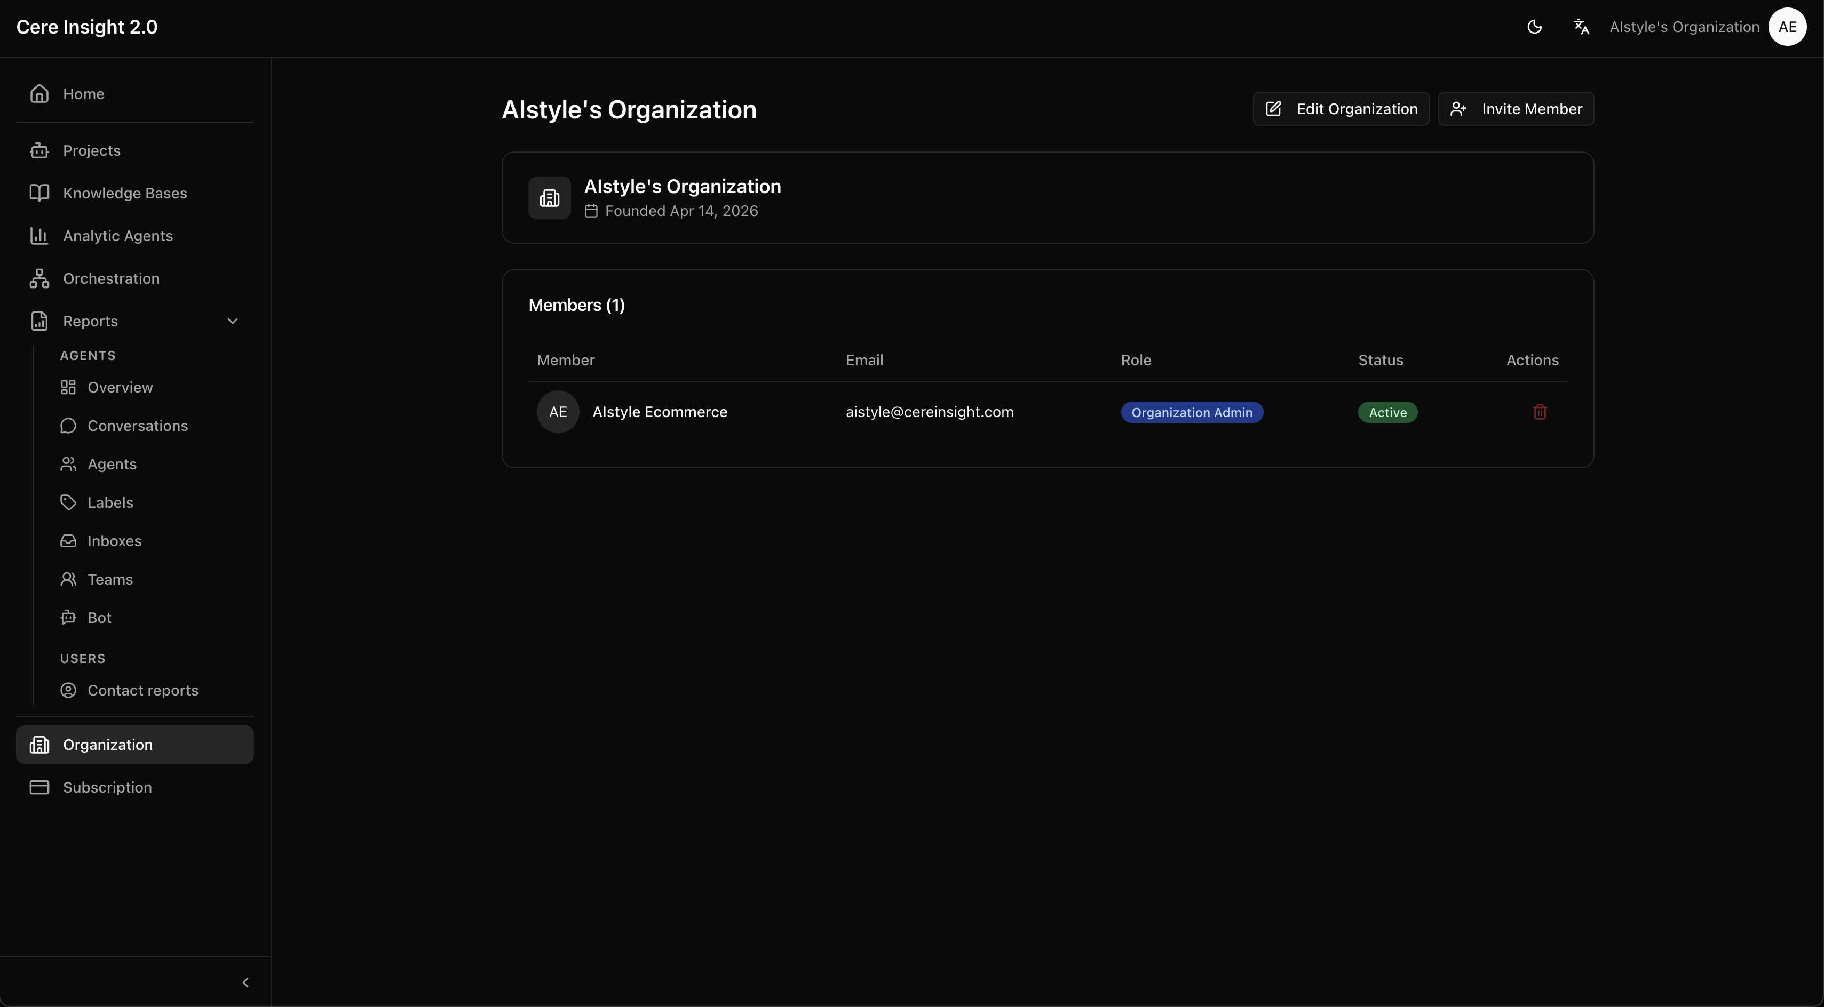Image resolution: width=1824 pixels, height=1007 pixels.
Task: Open the translation icon in top bar
Action: 1581,27
